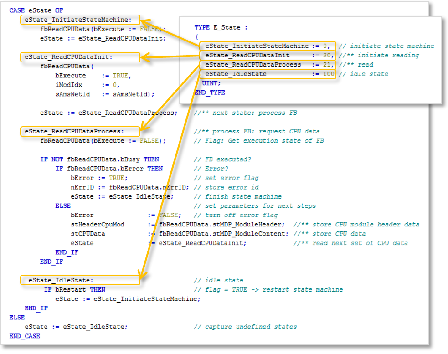
Task: Click the "stCPUData" variable name
Action: [88, 234]
